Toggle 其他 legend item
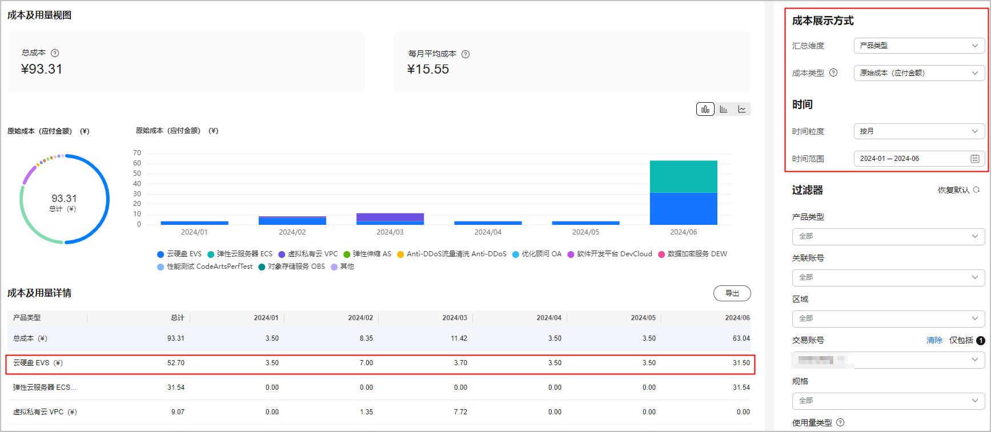This screenshot has height=432, width=991. point(343,267)
